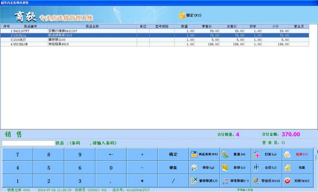Click the barcode input field
318x192 pixels.
[29, 143]
